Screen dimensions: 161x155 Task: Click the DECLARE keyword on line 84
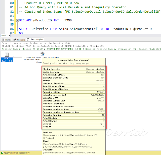(x=25, y=20)
